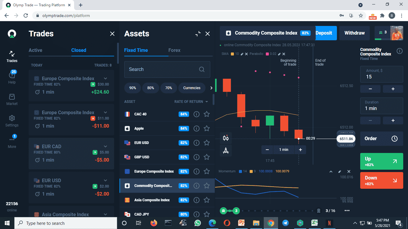Close the Momentum indicator panel
This screenshot has height=229, width=408.
(349, 171)
